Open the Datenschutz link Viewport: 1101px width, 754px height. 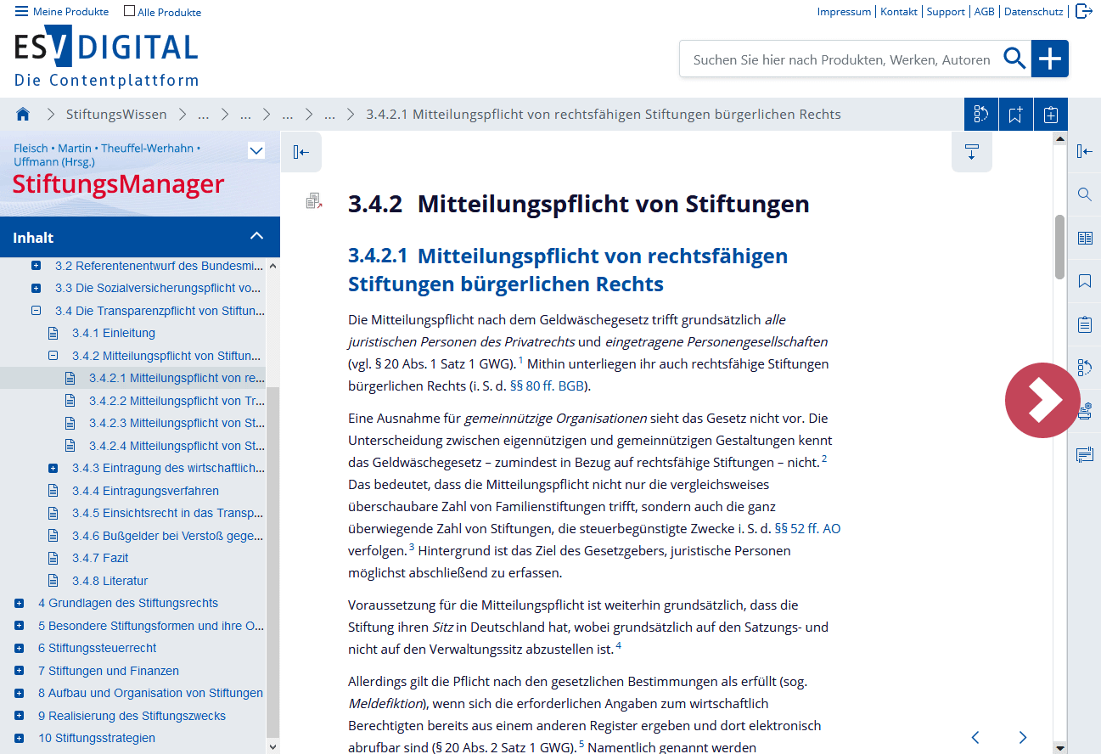(x=1033, y=11)
